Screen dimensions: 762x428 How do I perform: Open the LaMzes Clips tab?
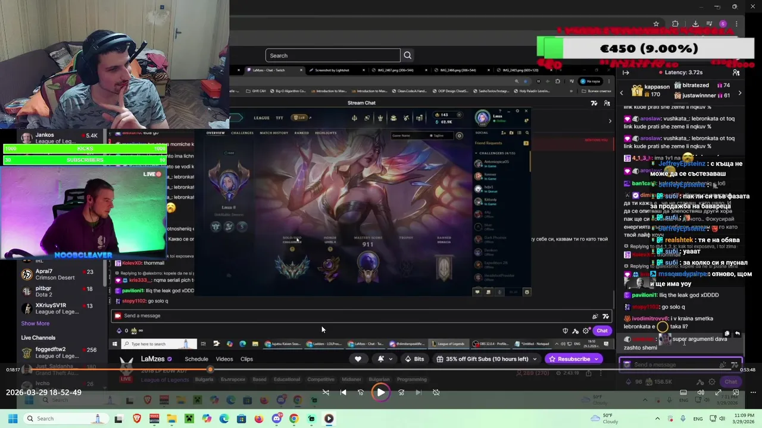[x=246, y=359]
